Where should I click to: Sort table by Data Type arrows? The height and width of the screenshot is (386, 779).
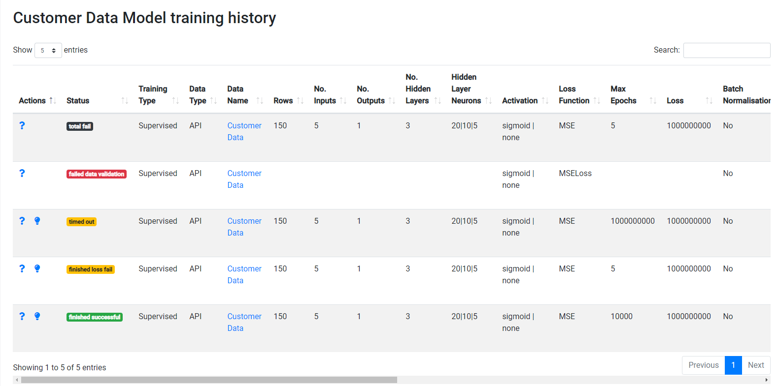213,100
